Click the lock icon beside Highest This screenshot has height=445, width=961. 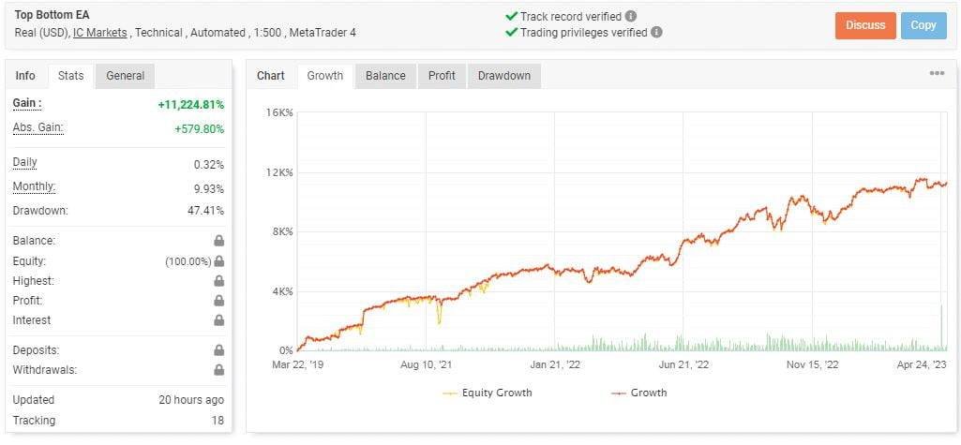218,281
